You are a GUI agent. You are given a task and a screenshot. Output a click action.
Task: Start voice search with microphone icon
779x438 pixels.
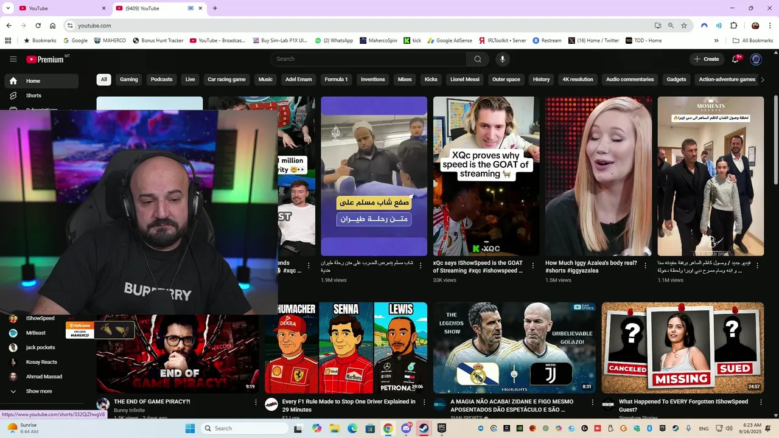click(x=502, y=59)
